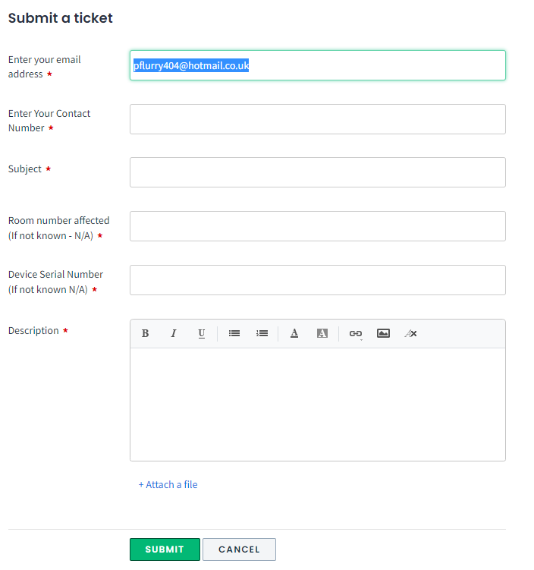This screenshot has height=570, width=534.
Task: Insert a hyperlink via link icon
Action: [355, 333]
